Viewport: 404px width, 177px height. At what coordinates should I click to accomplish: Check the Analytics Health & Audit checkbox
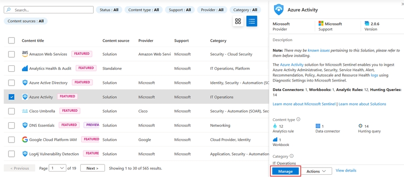tap(11, 69)
